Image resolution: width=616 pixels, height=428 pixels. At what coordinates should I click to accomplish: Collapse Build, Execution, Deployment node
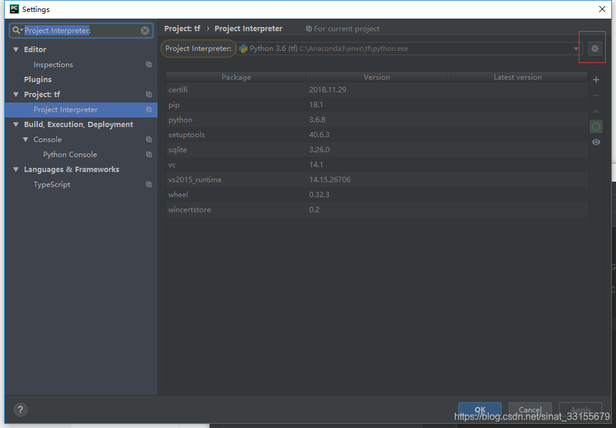[x=16, y=125]
